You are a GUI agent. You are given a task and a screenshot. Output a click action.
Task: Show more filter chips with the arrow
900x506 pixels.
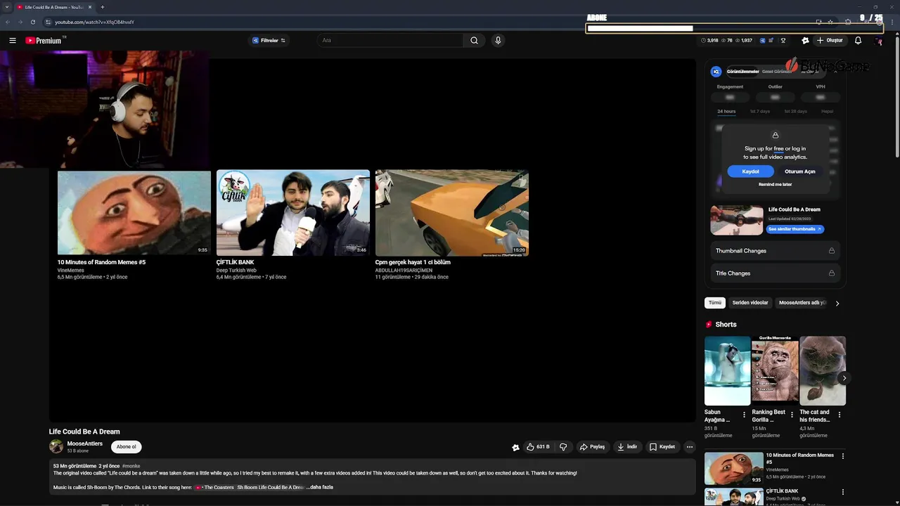pyautogui.click(x=837, y=304)
